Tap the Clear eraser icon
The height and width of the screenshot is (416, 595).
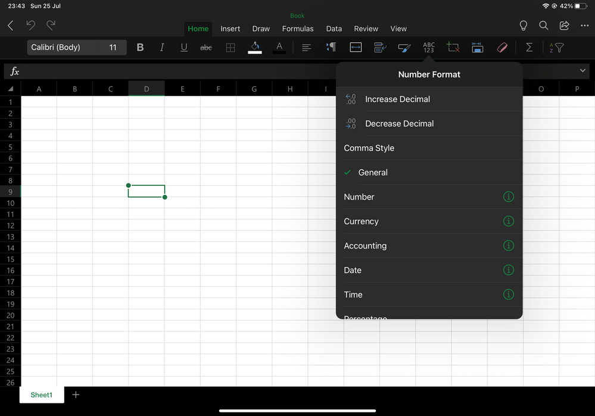[502, 48]
